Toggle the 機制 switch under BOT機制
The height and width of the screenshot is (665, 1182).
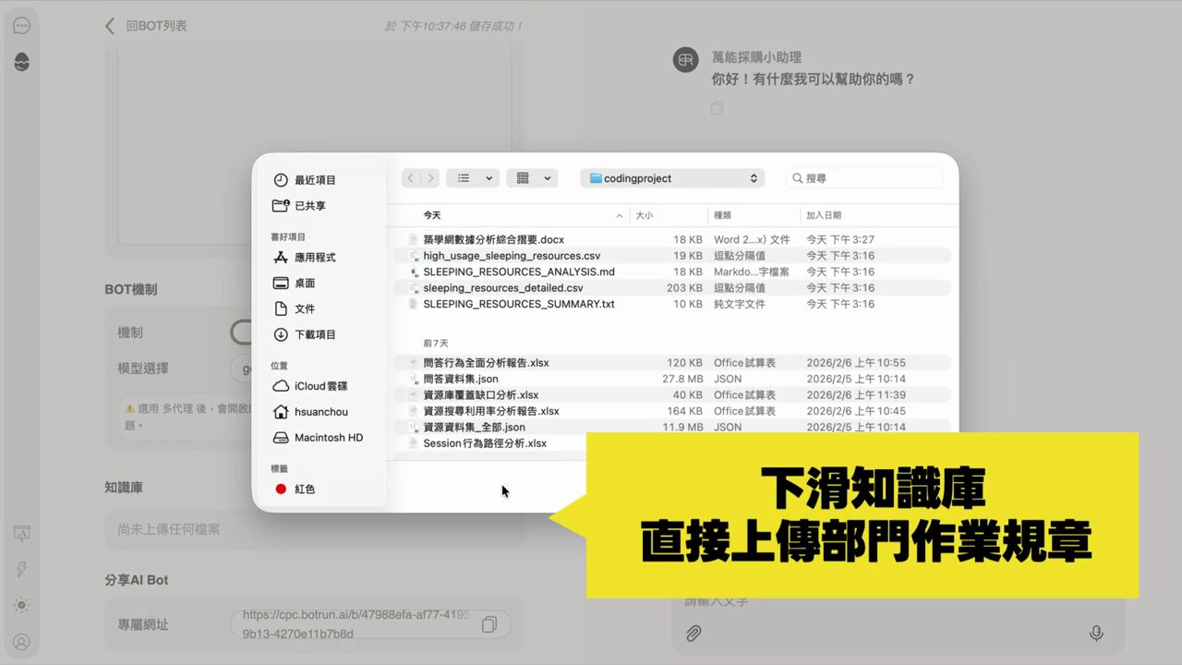pos(242,332)
